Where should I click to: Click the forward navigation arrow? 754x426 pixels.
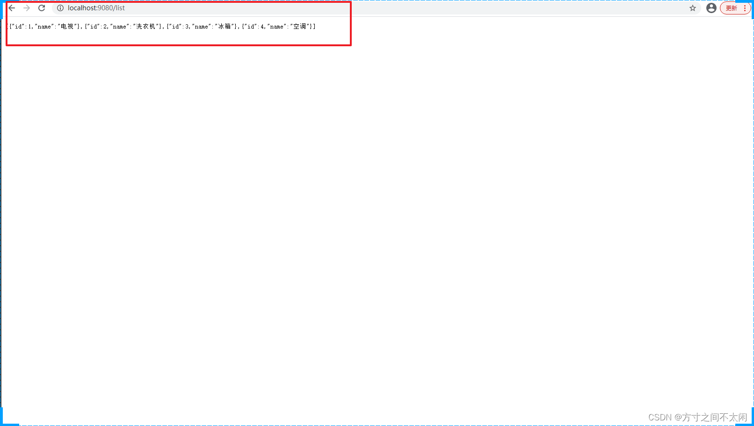27,8
